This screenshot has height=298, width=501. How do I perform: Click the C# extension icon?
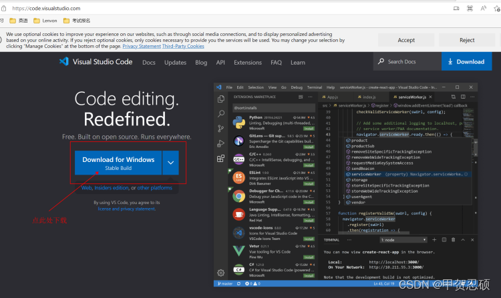pos(238,269)
